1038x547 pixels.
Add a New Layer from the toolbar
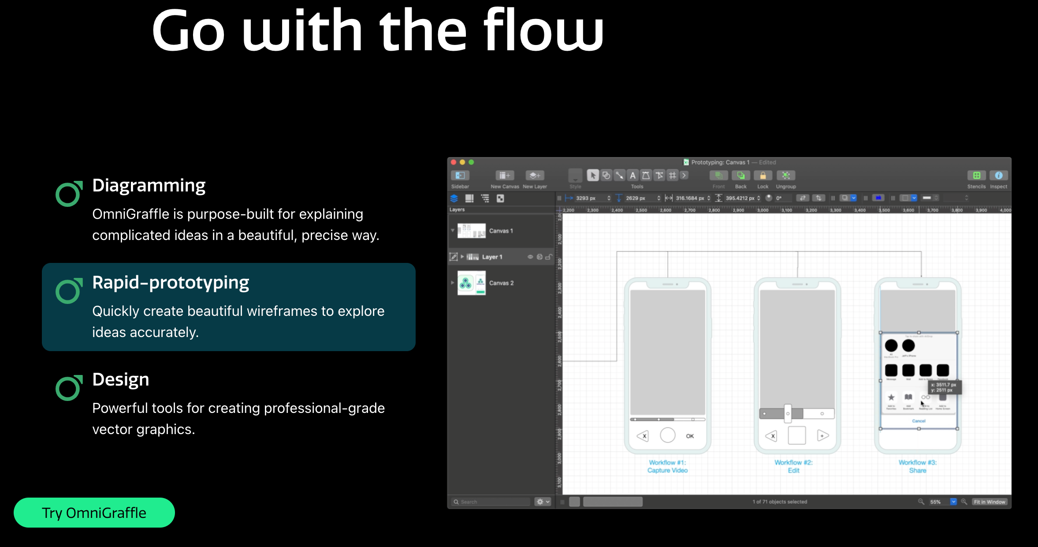535,176
